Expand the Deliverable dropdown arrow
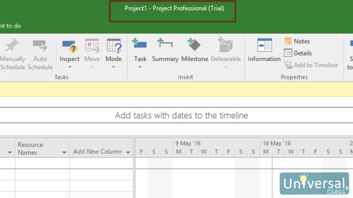This screenshot has height=198, width=353. [226, 67]
